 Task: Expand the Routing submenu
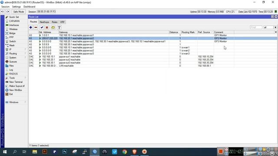[x=16, y=54]
